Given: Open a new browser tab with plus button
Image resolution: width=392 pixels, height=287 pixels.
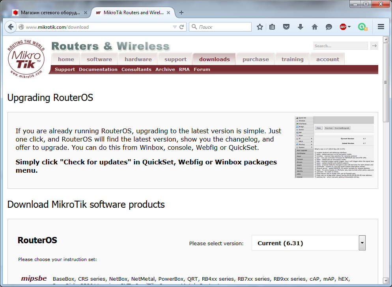Looking at the screenshot, I should (x=181, y=13).
